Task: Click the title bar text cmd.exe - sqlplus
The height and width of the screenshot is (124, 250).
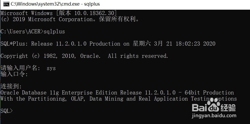Action: (55, 4)
